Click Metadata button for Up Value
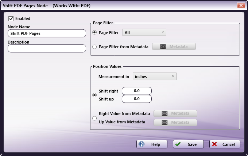The image size is (248, 156). pyautogui.click(x=175, y=123)
